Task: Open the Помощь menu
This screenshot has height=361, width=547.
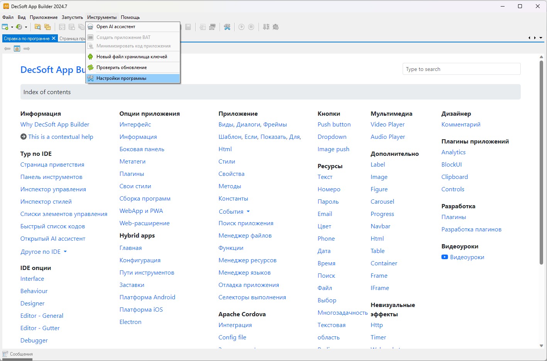Action: coord(130,17)
